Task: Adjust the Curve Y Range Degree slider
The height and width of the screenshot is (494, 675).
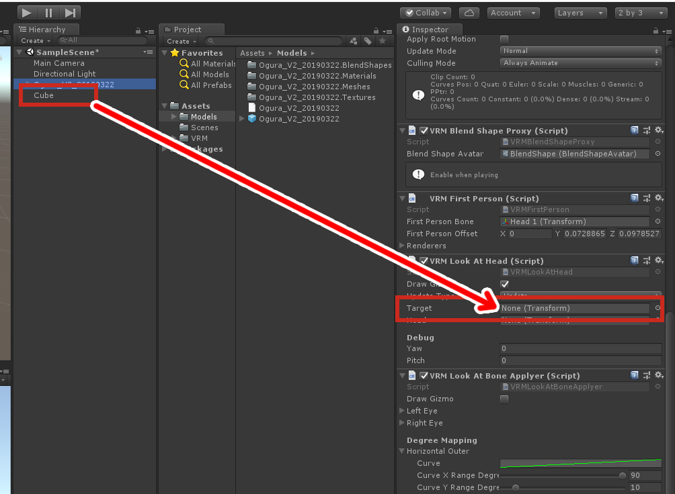Action: [x=515, y=487]
